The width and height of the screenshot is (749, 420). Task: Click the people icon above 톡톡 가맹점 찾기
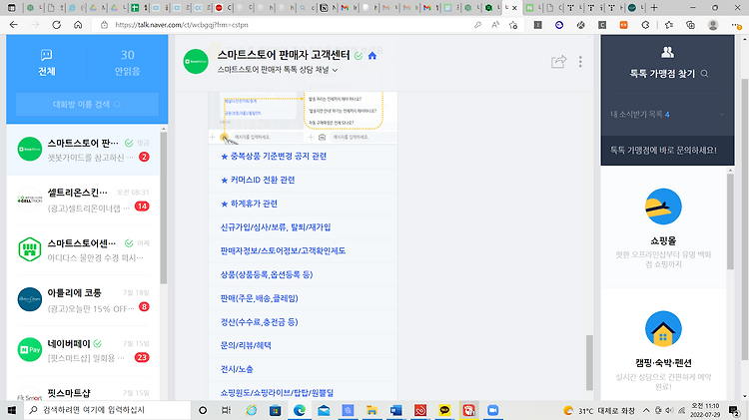[x=667, y=52]
